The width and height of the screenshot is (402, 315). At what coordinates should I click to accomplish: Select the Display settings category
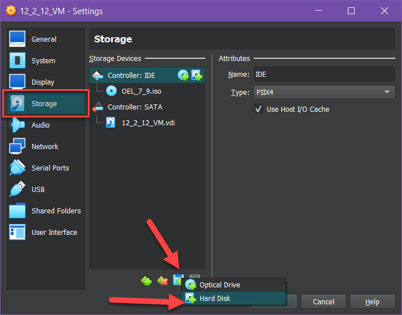click(x=43, y=82)
